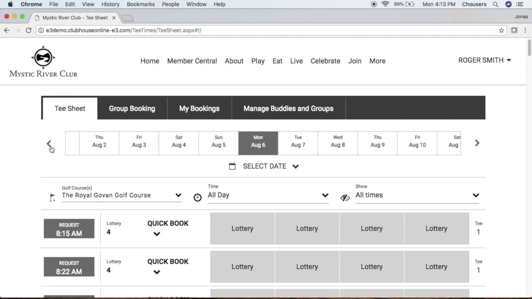Screen dimensions: 532x299
Task: Go to Home page link
Action: tap(150, 61)
